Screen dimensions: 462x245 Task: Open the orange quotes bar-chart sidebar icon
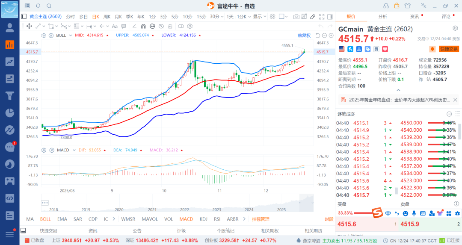pyautogui.click(x=10, y=44)
